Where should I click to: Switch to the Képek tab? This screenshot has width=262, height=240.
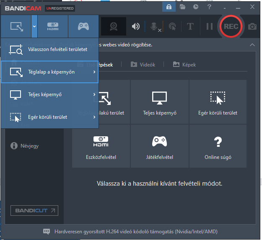(184, 65)
